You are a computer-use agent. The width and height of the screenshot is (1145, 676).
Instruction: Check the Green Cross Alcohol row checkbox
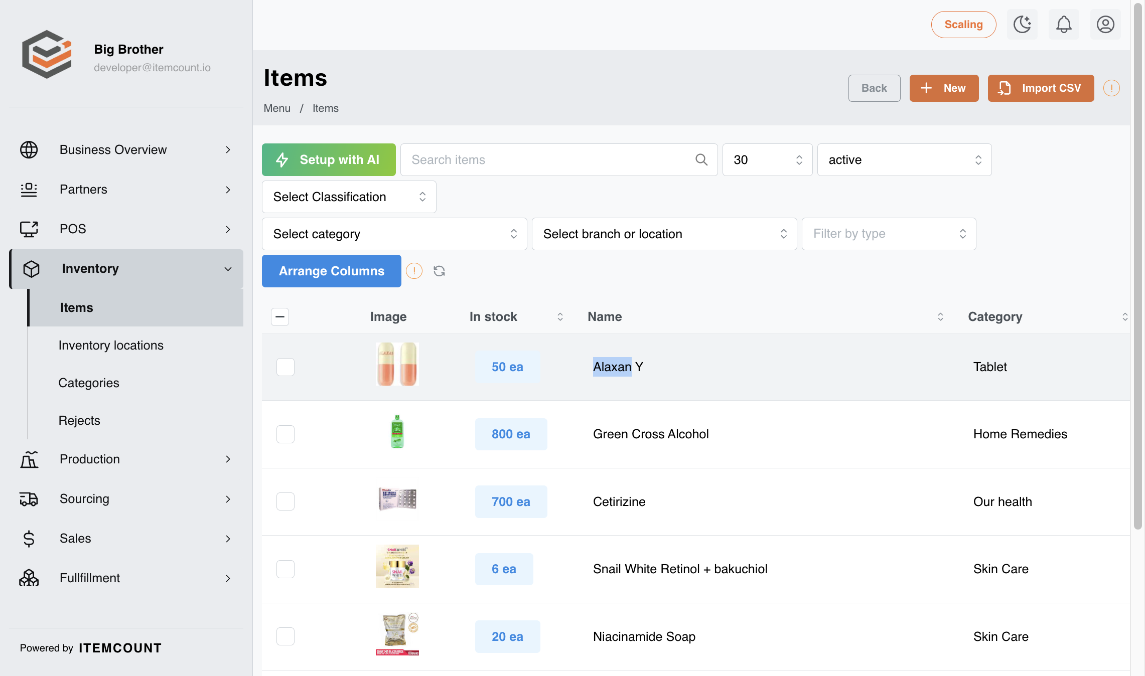[285, 434]
